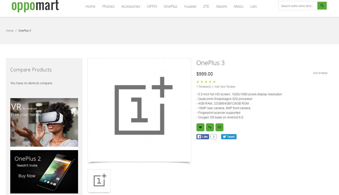Click the Twitter Tweet button
The width and height of the screenshot is (339, 195).
point(229,137)
